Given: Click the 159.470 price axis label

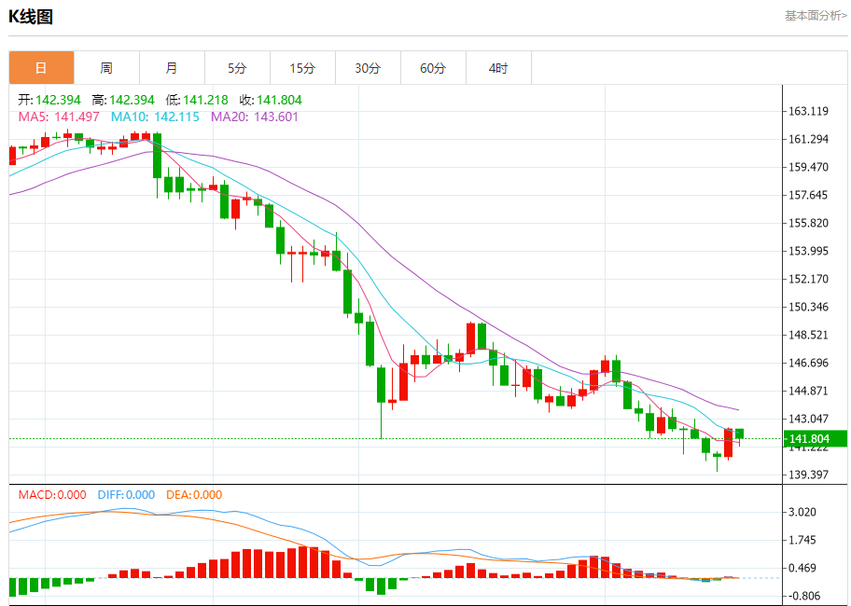Looking at the screenshot, I should pyautogui.click(x=808, y=167).
